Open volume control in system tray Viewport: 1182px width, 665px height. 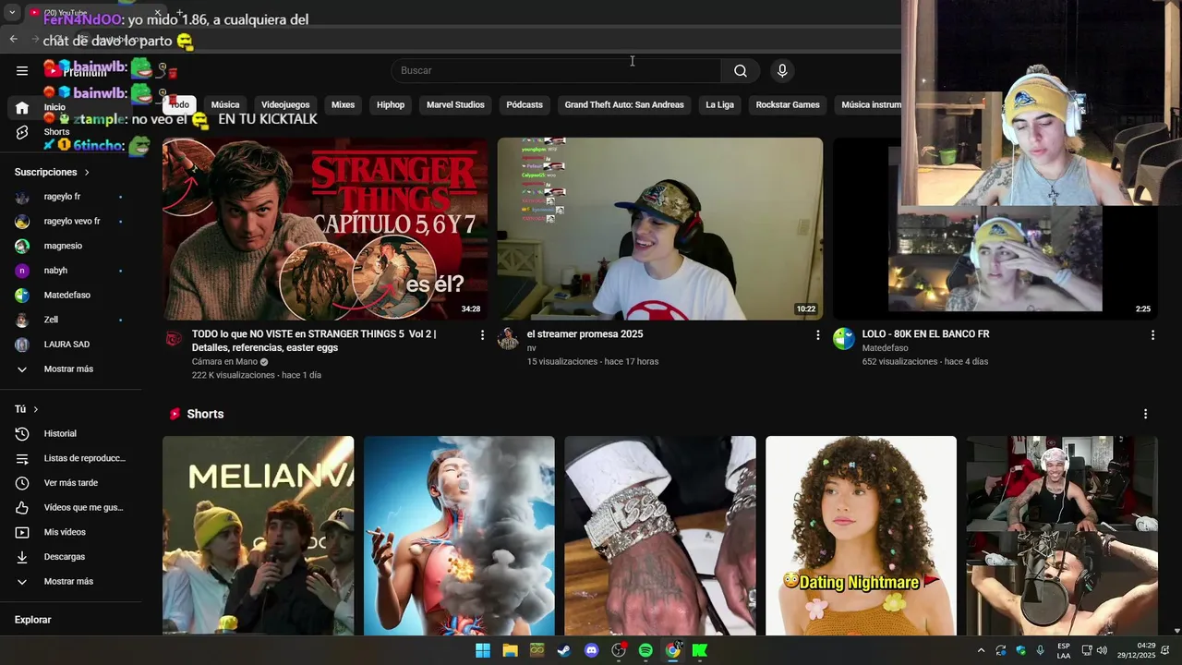(x=1102, y=650)
